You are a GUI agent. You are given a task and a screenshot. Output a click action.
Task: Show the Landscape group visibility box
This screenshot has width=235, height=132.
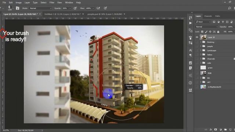197,51
